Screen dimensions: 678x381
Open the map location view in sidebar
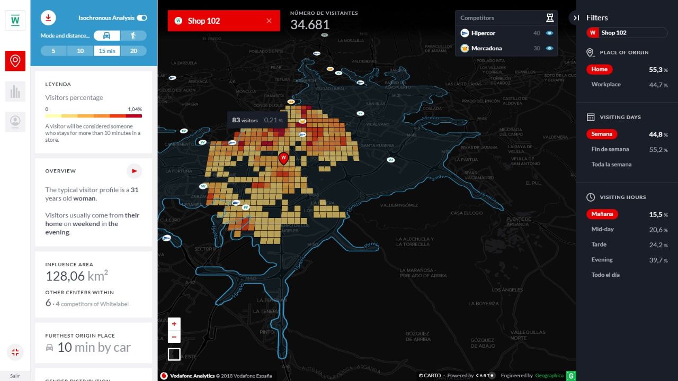(15, 61)
